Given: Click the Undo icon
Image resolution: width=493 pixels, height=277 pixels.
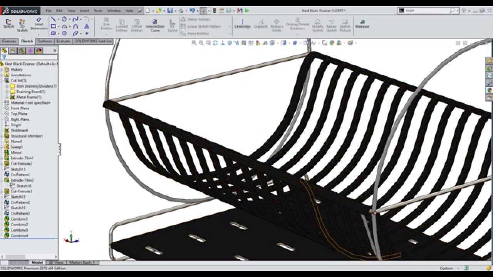Looking at the screenshot, I should (192, 11).
